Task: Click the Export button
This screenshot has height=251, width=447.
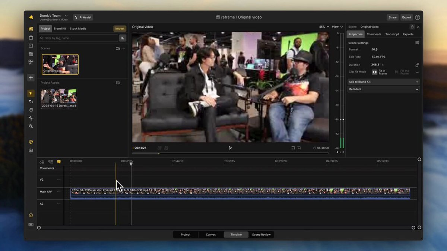Action: (406, 17)
